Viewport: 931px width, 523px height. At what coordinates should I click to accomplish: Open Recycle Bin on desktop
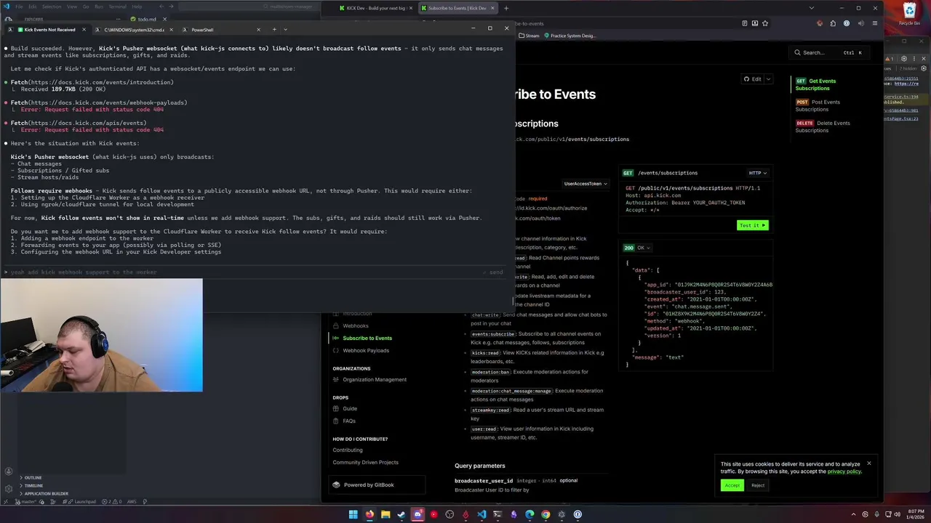(909, 14)
